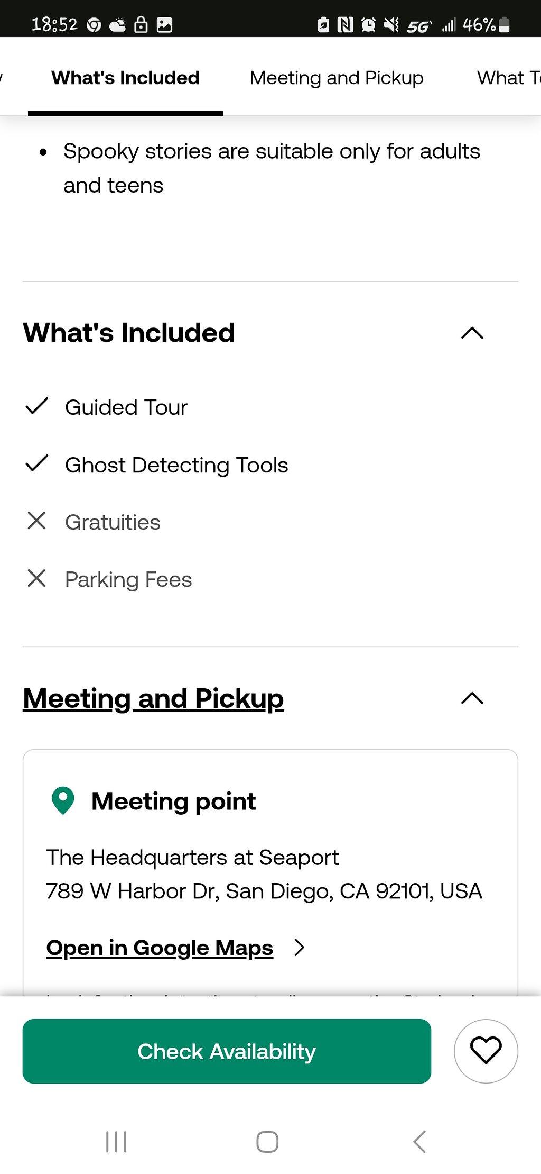541x1174 pixels.
Task: Switch to the Meeting and Pickup tab
Action: coord(337,78)
